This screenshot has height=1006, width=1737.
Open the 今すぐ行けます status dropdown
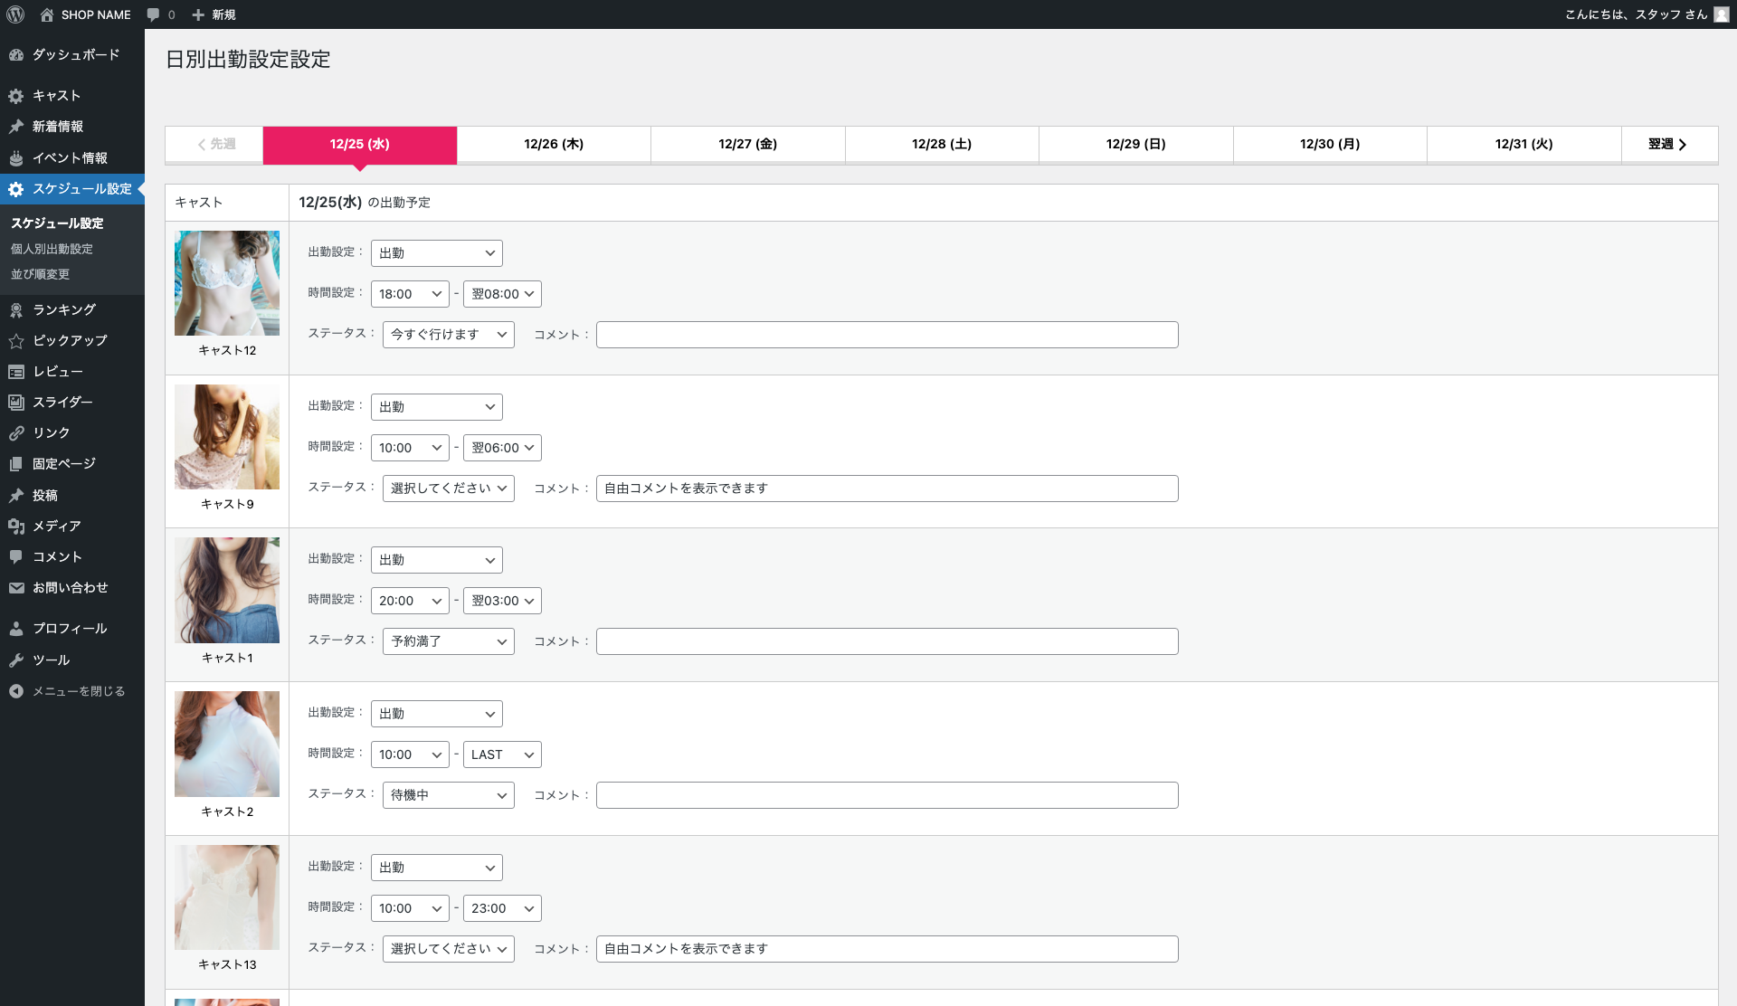448,335
